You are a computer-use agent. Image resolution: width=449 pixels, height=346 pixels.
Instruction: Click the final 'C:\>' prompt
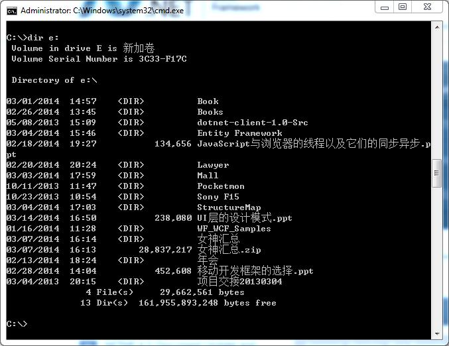(x=17, y=323)
